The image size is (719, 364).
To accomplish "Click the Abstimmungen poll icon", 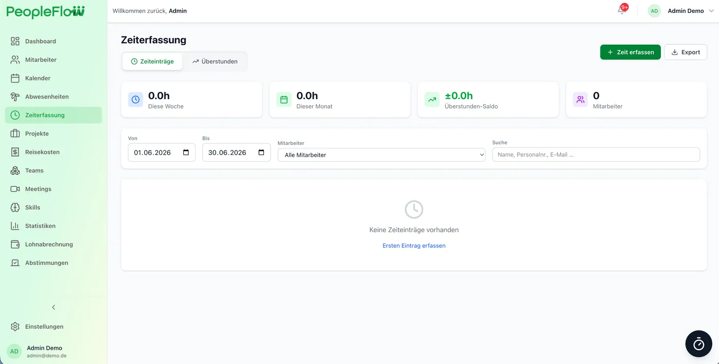I will (15, 263).
